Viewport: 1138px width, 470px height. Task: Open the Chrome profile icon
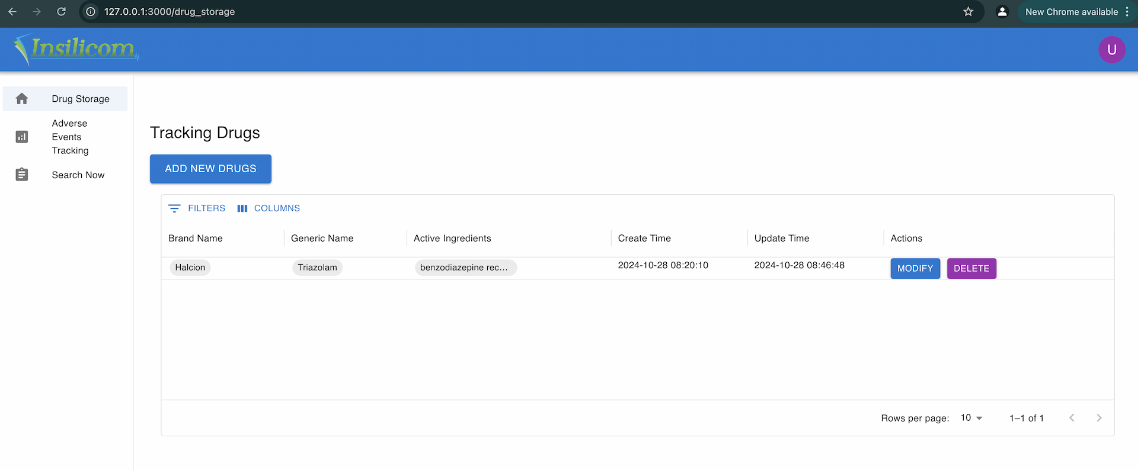(x=1002, y=11)
